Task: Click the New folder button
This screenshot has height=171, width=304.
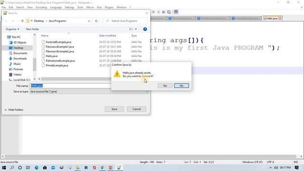Action: point(32,29)
